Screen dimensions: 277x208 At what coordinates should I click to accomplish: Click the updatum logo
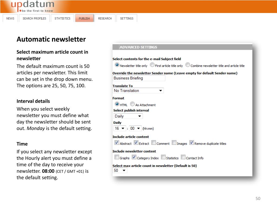33,6
